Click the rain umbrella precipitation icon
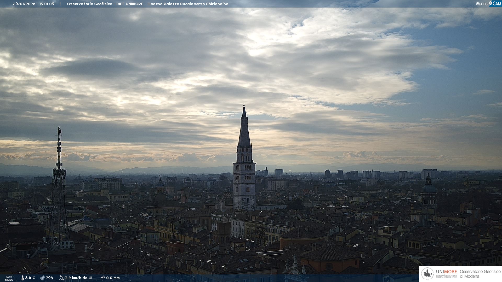Viewport: 502px width, 282px height. click(103, 278)
